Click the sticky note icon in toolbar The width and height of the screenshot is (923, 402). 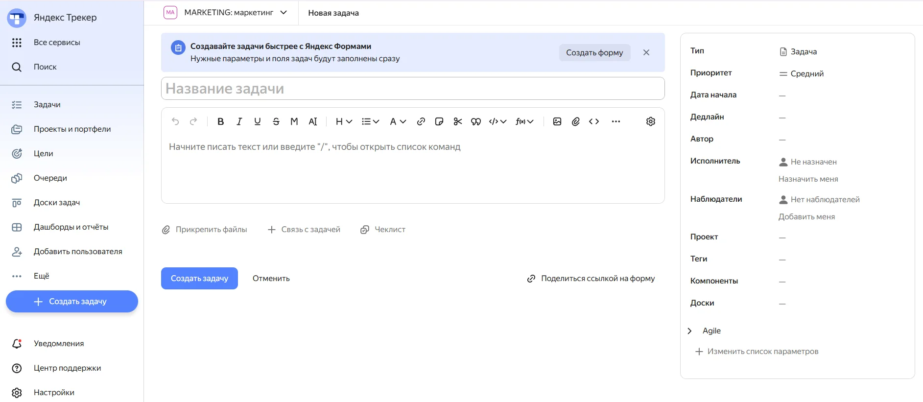[439, 121]
